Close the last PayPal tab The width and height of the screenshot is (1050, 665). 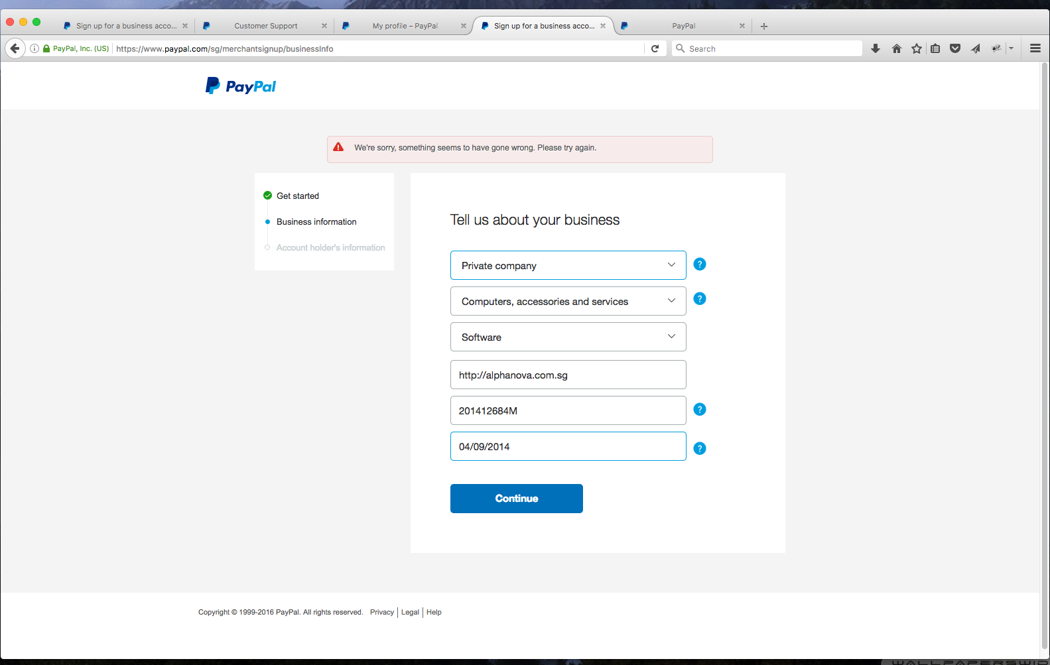[742, 26]
